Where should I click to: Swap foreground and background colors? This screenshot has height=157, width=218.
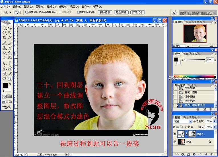[x=10, y=84]
